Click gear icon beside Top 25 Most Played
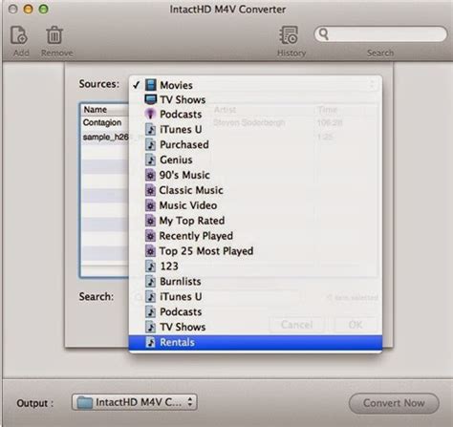Viewport: 453px width, 427px height. tap(150, 251)
